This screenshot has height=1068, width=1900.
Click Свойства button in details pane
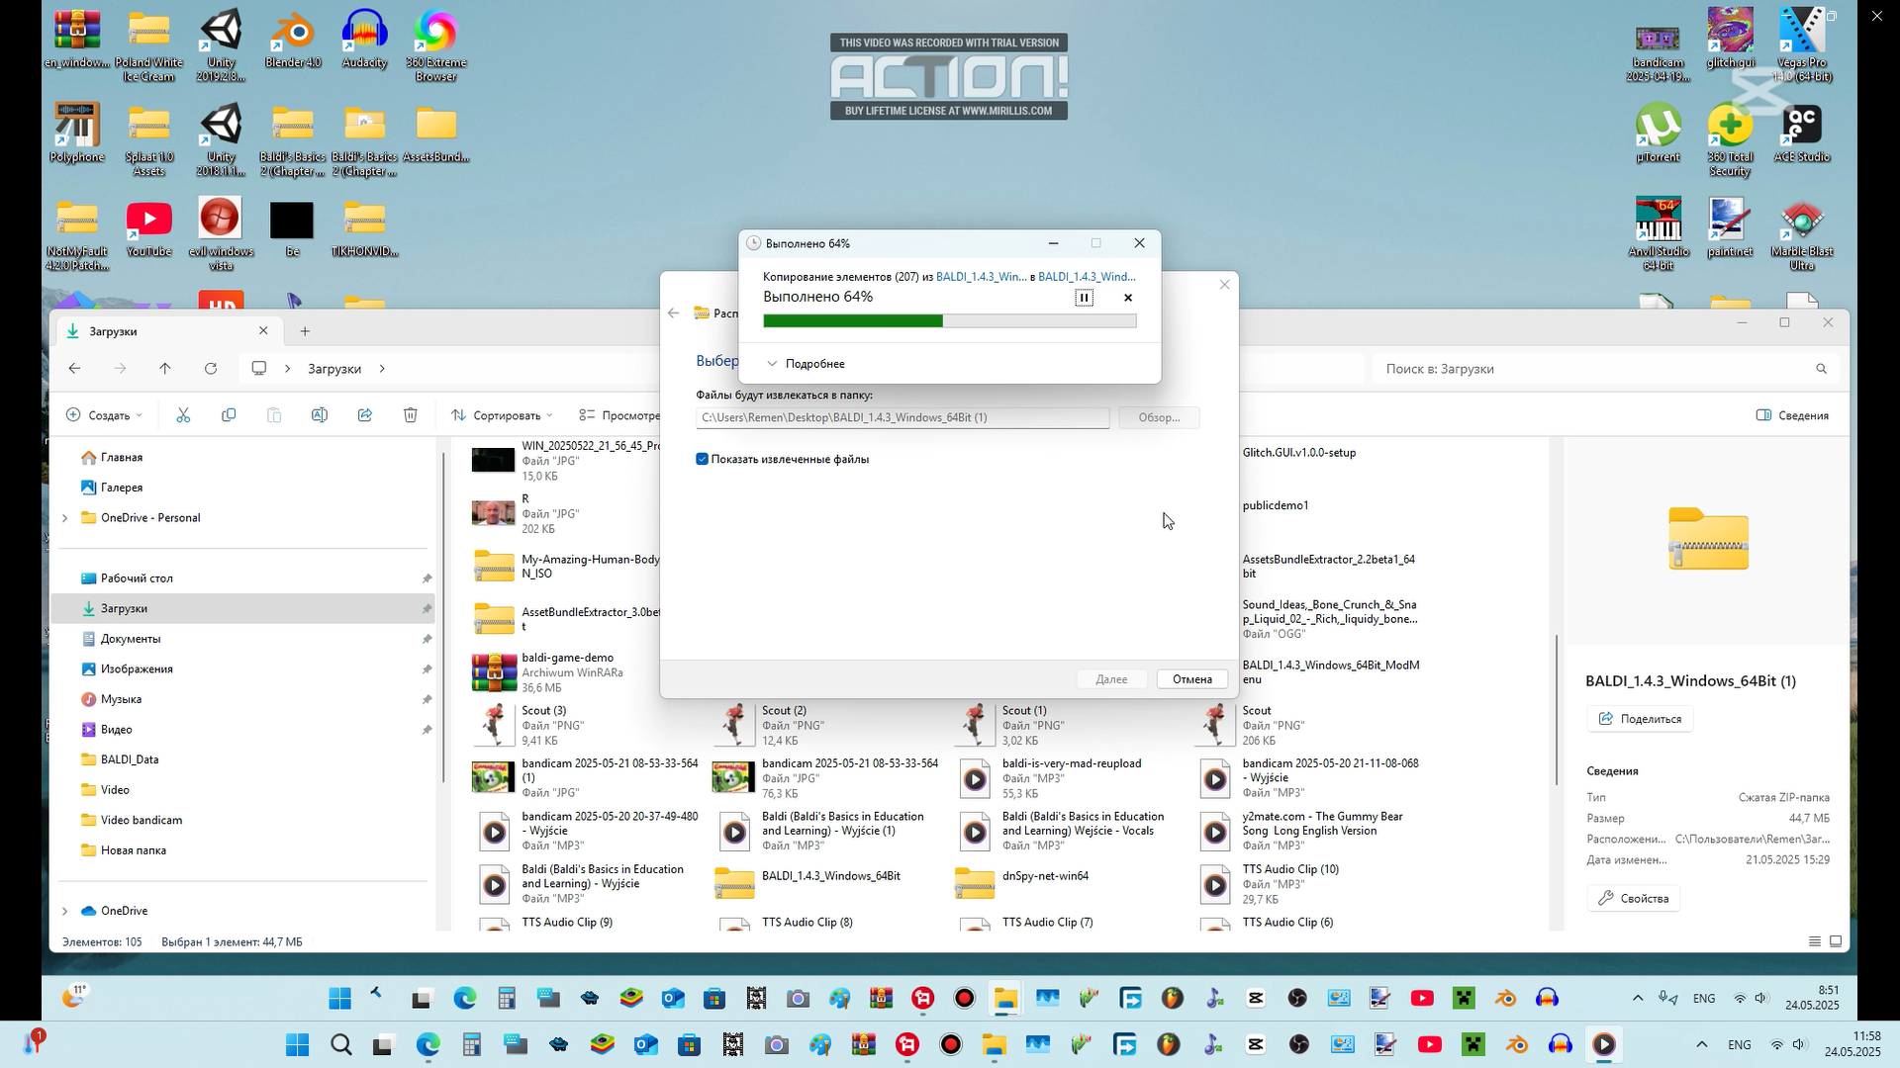(x=1633, y=899)
